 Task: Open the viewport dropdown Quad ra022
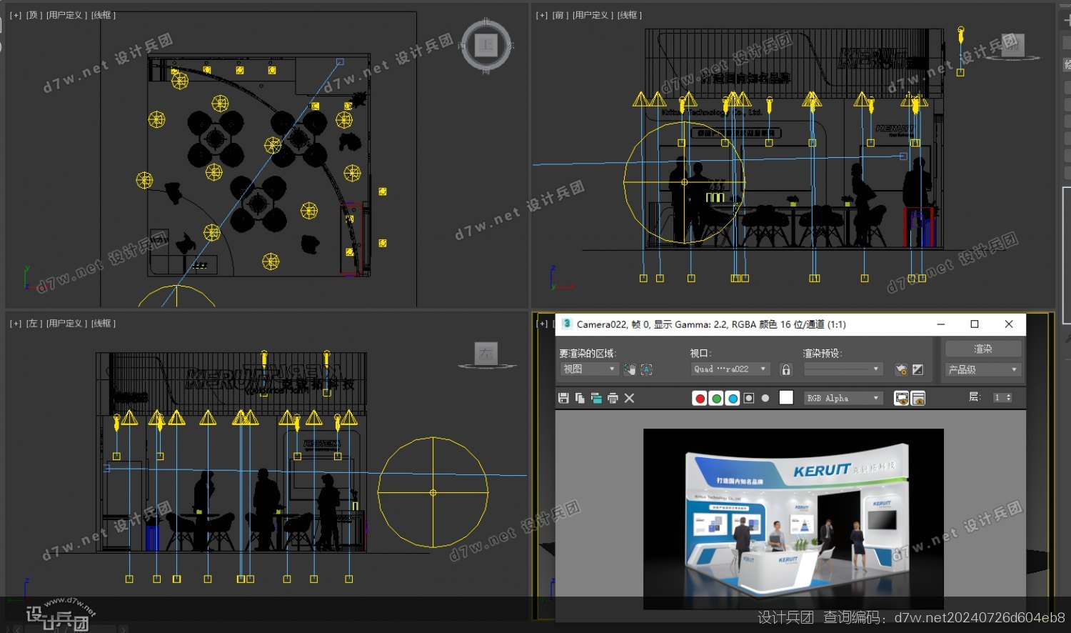pos(730,369)
